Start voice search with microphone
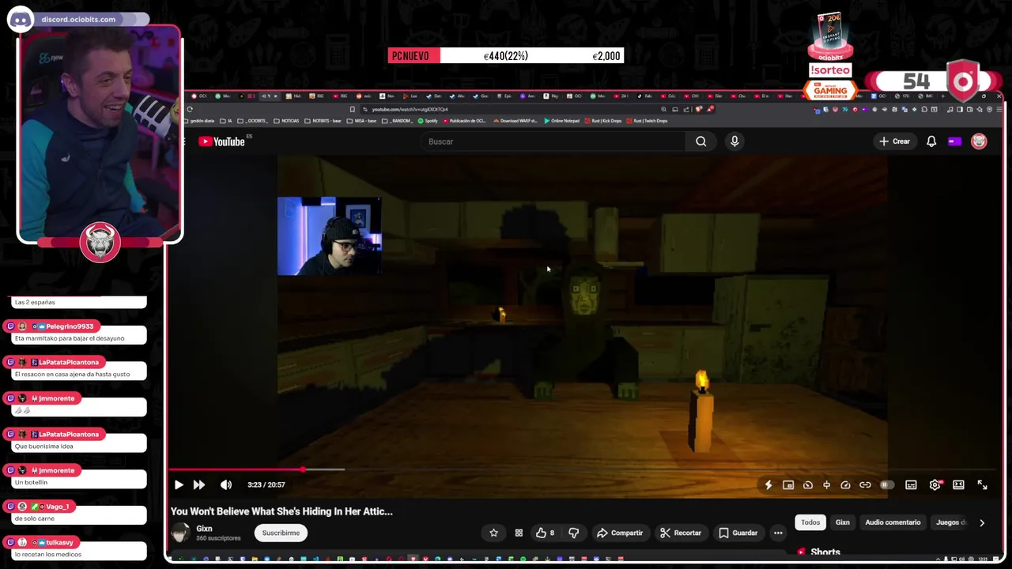 click(x=734, y=141)
